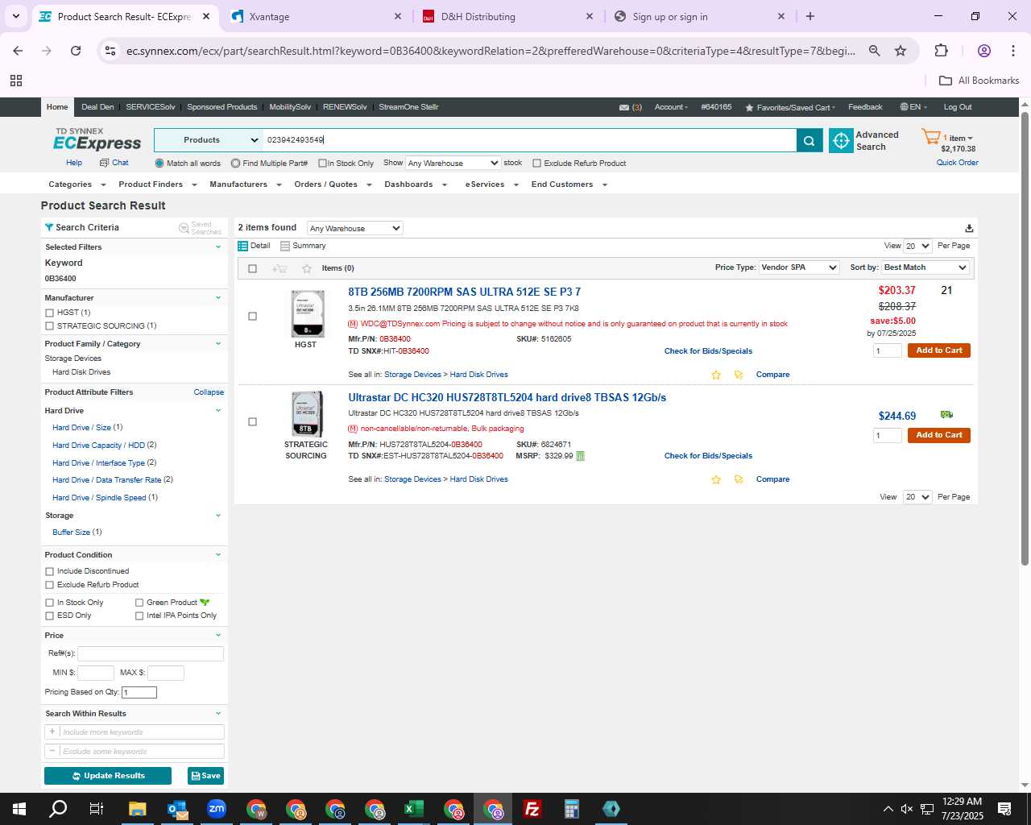Click the magnifier search button beside search box
This screenshot has width=1031, height=825.
(809, 140)
